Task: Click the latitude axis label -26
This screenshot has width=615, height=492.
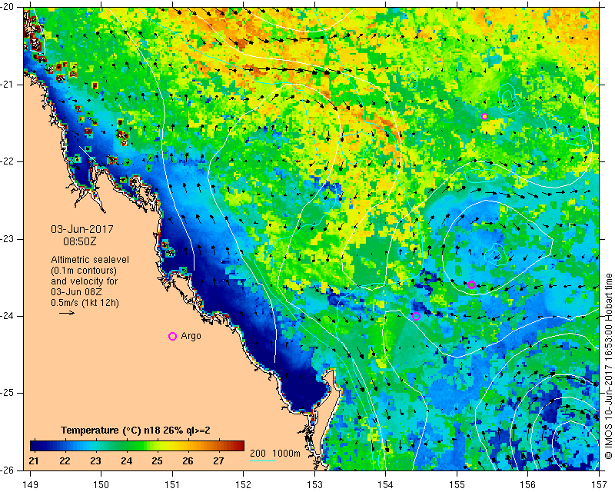Action: pyautogui.click(x=7, y=470)
